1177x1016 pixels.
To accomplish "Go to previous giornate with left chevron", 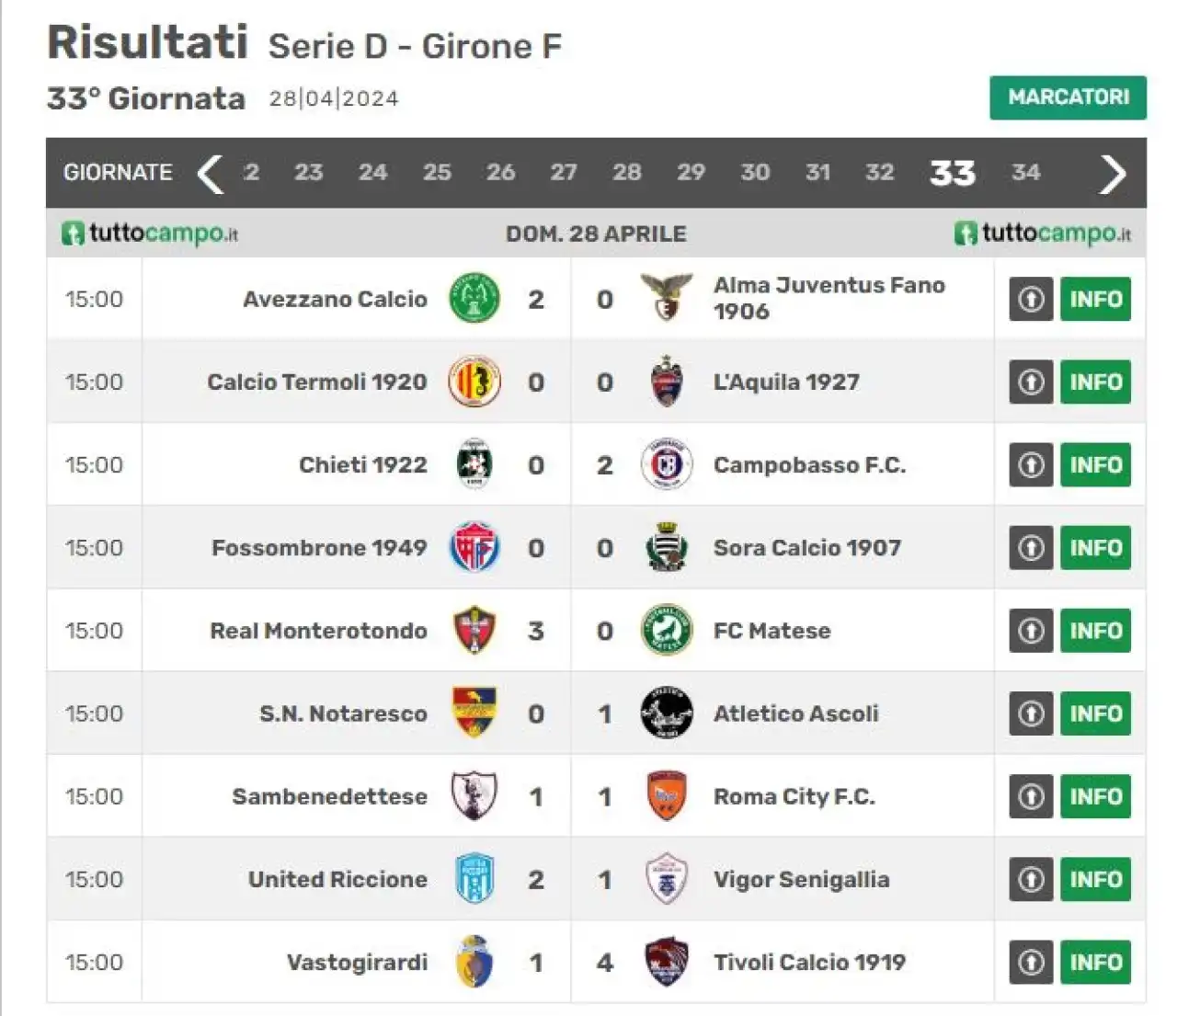I will pos(211,173).
